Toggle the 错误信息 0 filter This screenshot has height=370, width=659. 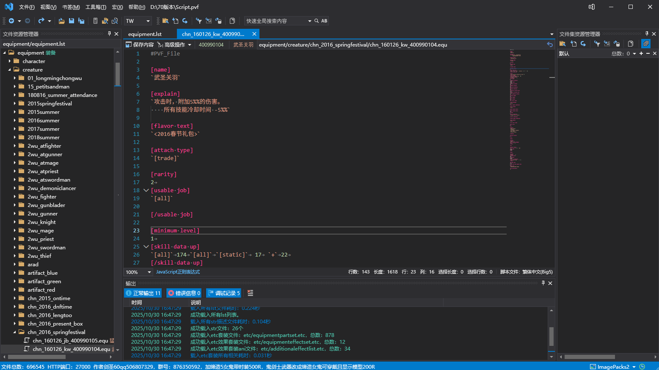184,293
